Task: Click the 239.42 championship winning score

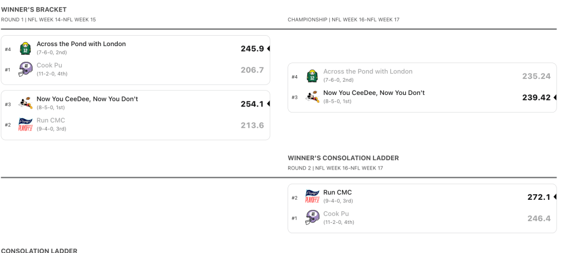Action: pyautogui.click(x=536, y=97)
